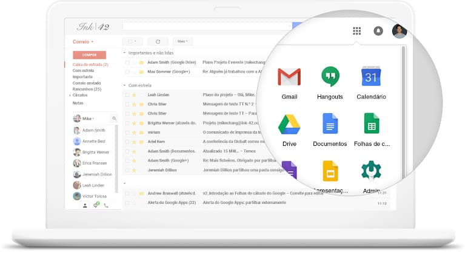The image size is (465, 259).
Task: Click the refresh mail button
Action: [x=158, y=42]
